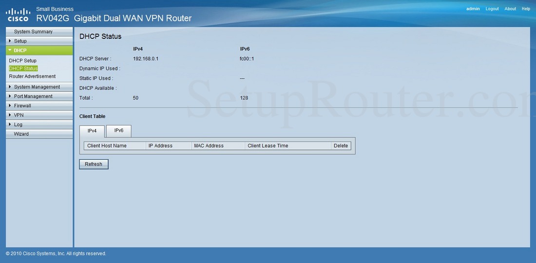536x263 pixels.
Task: Switch to IPv6 client table tab
Action: coord(118,131)
